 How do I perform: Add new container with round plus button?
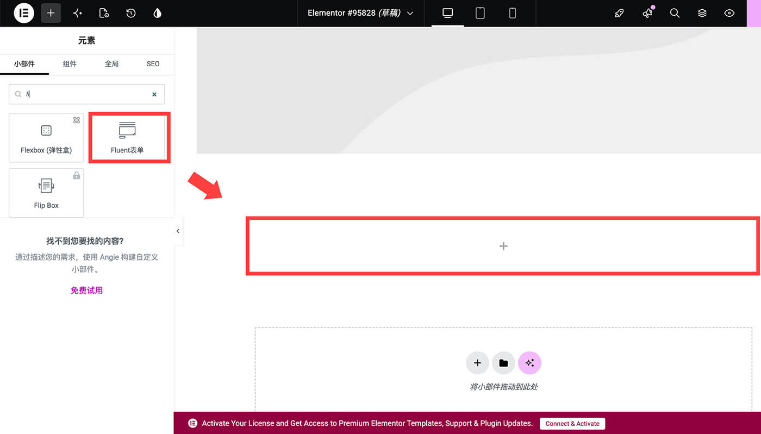pyautogui.click(x=477, y=363)
